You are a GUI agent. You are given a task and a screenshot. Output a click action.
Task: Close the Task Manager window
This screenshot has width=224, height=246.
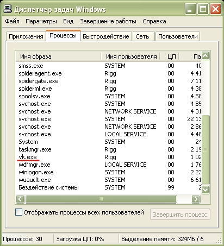coord(215,9)
